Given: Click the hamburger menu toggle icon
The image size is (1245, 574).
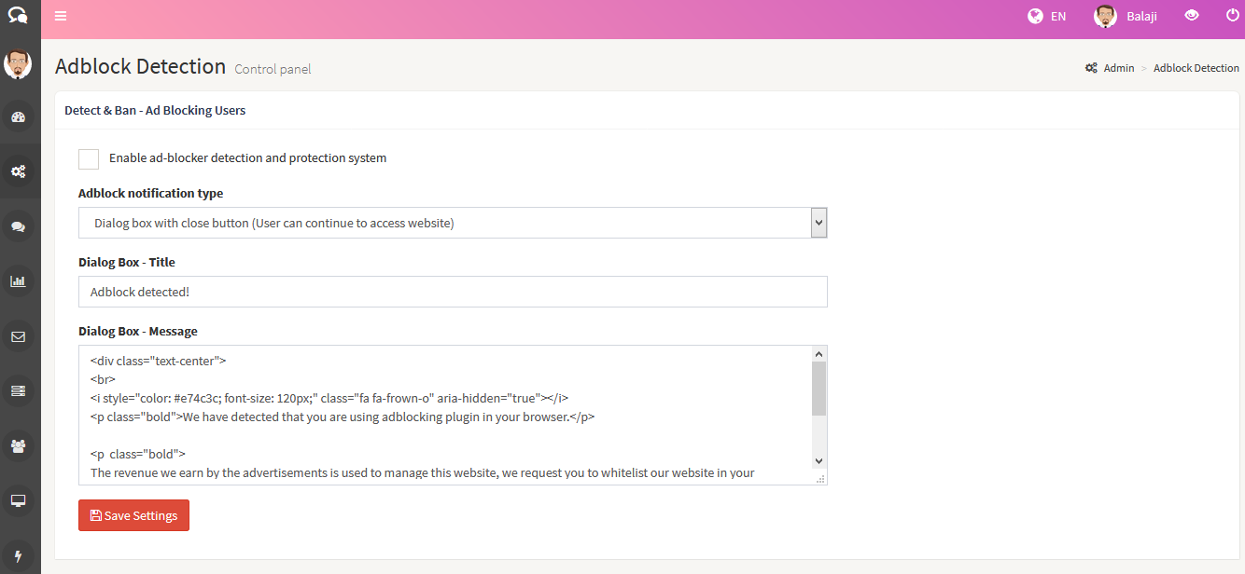Looking at the screenshot, I should click(x=61, y=16).
